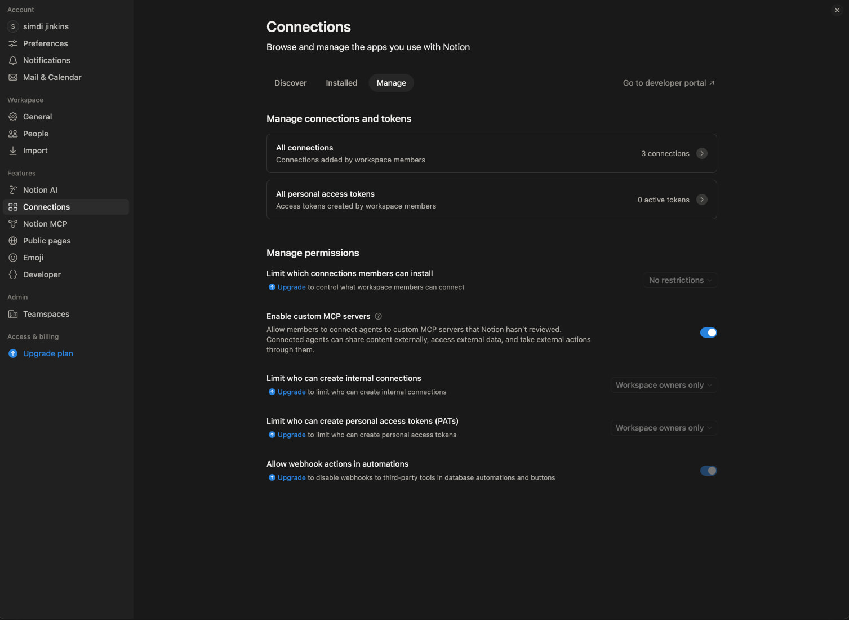
Task: Go to General workspace settings
Action: (x=66, y=117)
